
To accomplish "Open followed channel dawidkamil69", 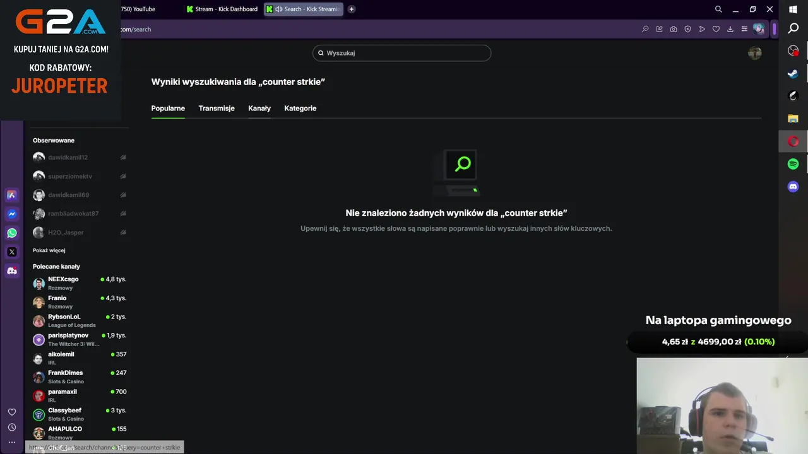I will tap(80, 195).
